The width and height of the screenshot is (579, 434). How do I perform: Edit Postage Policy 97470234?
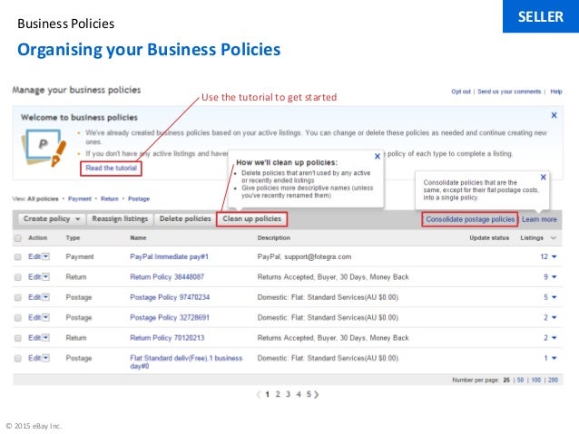click(x=34, y=297)
